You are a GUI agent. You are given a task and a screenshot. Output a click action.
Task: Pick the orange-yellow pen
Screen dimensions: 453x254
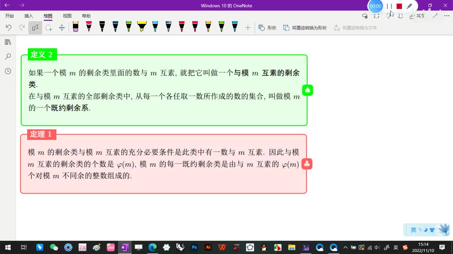208,26
